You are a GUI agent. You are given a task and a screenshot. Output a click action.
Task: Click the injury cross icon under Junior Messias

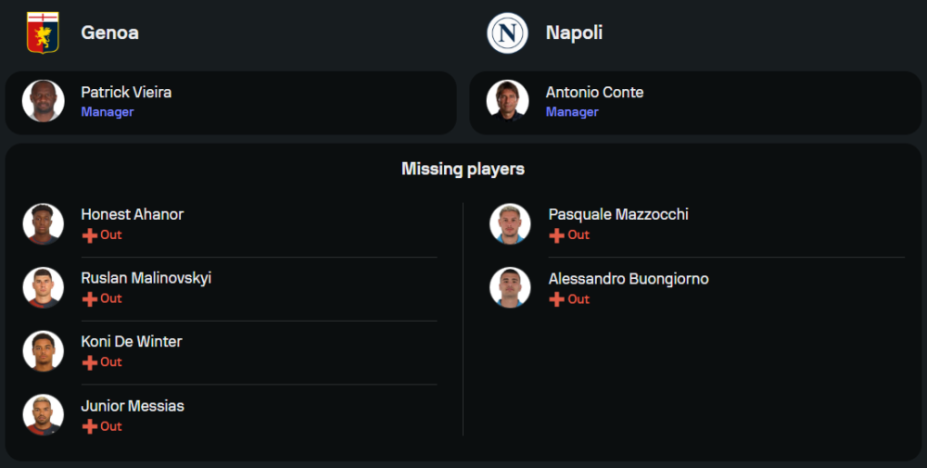[x=90, y=426]
